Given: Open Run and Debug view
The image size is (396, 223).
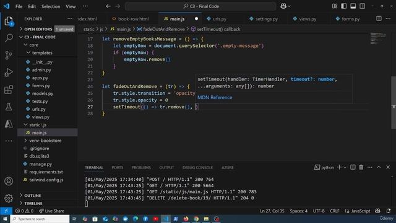Looking at the screenshot, I should 9,72.
